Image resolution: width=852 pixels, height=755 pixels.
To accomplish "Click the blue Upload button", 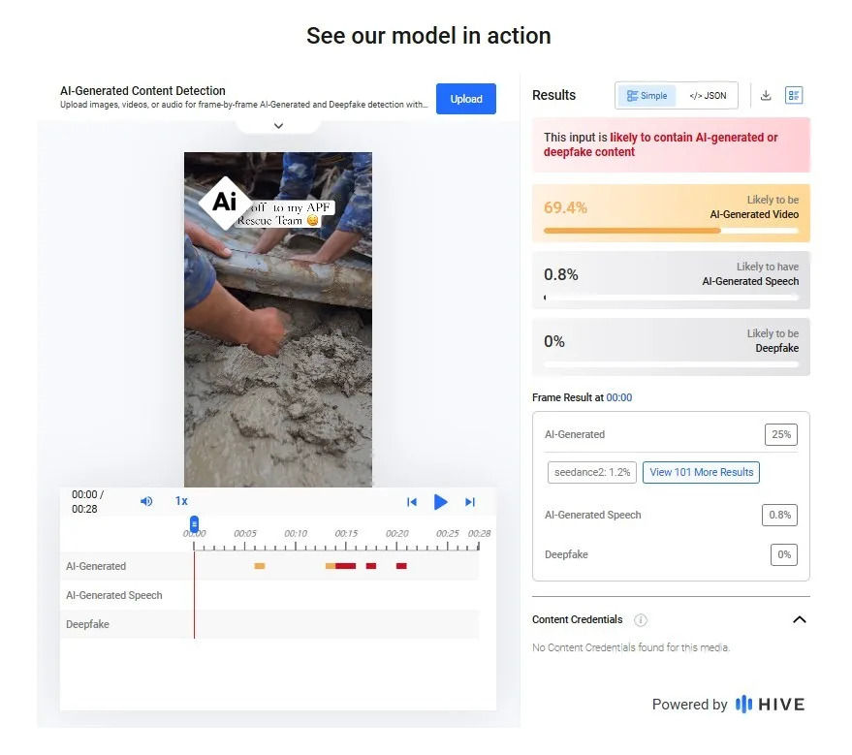I will pyautogui.click(x=465, y=99).
